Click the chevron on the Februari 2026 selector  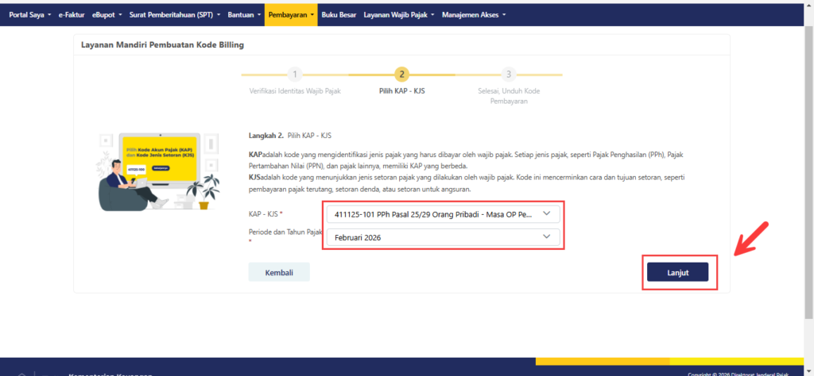tap(545, 237)
